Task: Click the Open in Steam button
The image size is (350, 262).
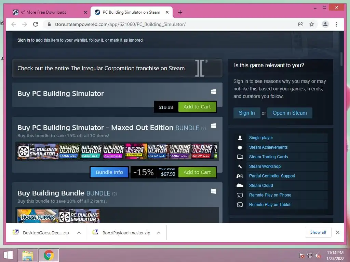Action: pyautogui.click(x=290, y=113)
